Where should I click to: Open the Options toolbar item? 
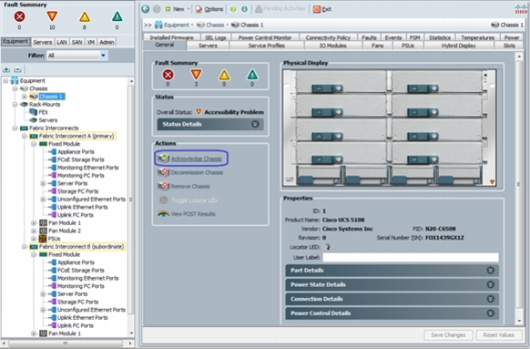point(209,9)
